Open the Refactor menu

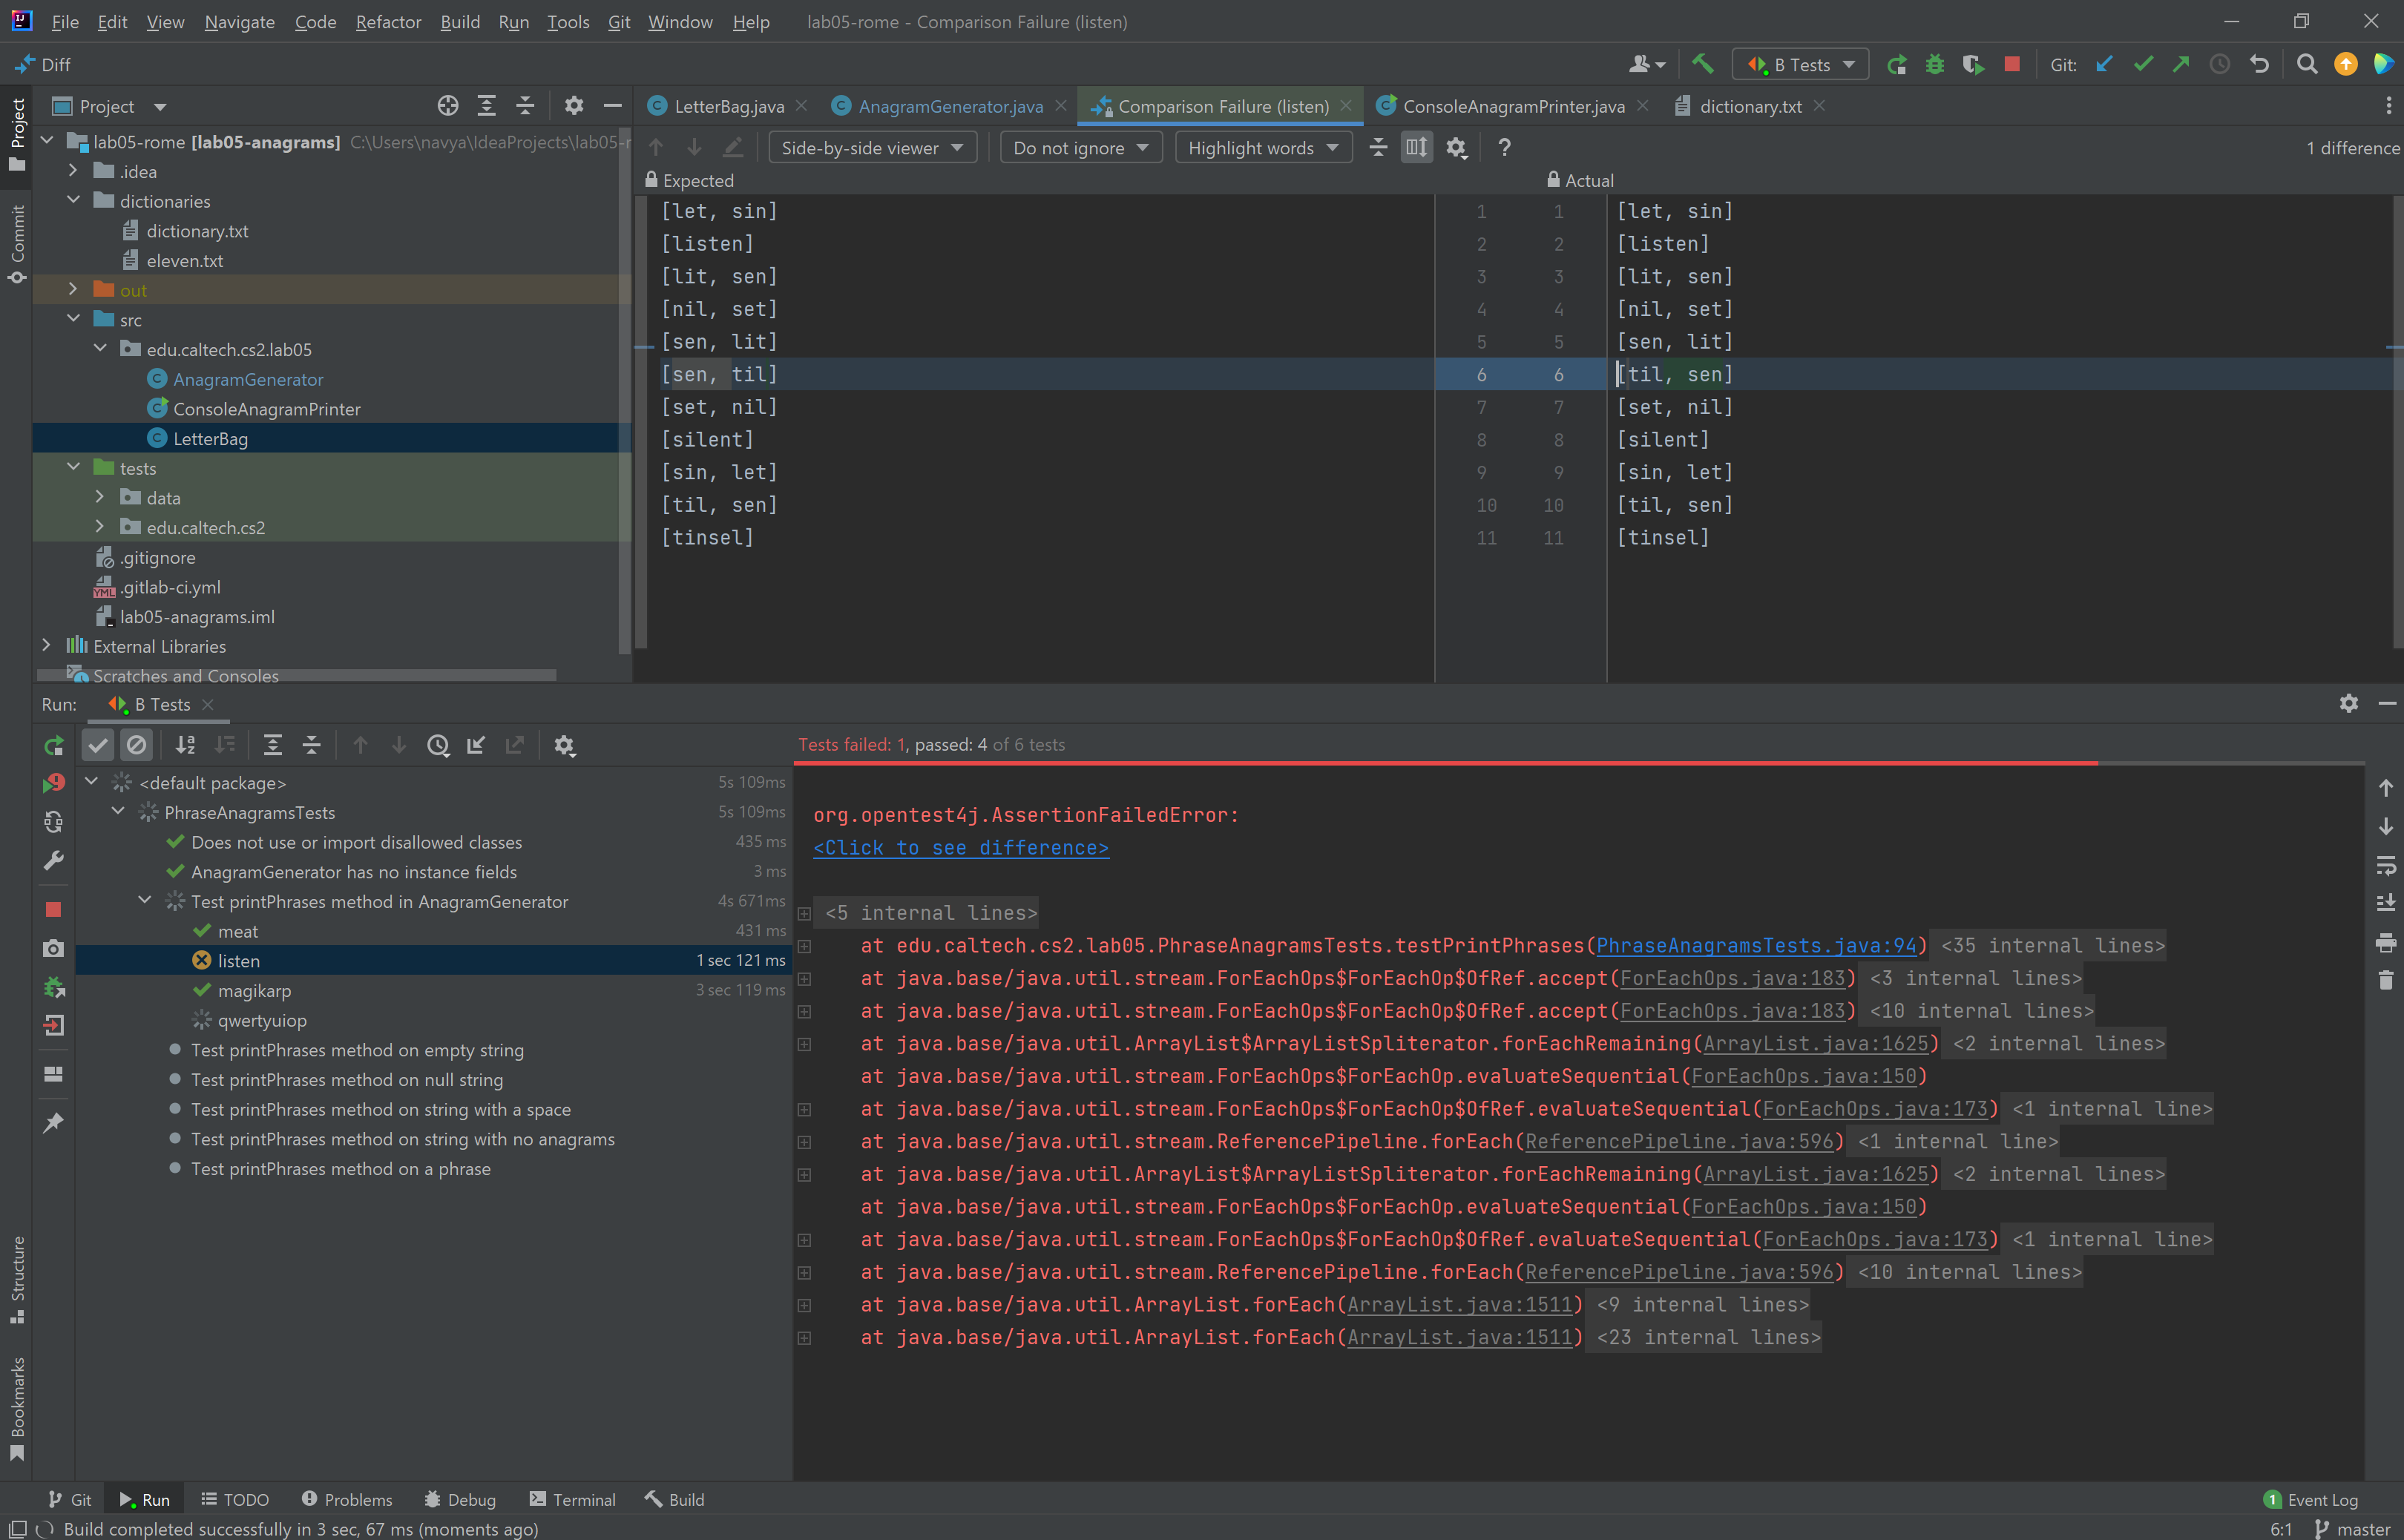(x=388, y=22)
